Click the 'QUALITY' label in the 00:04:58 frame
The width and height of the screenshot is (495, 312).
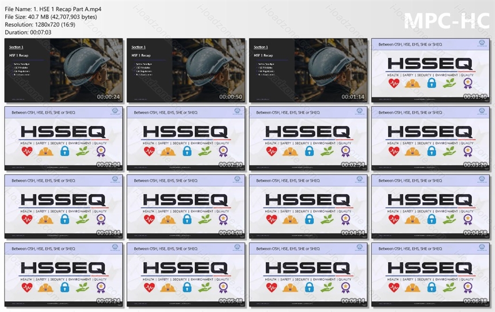(x=467, y=211)
